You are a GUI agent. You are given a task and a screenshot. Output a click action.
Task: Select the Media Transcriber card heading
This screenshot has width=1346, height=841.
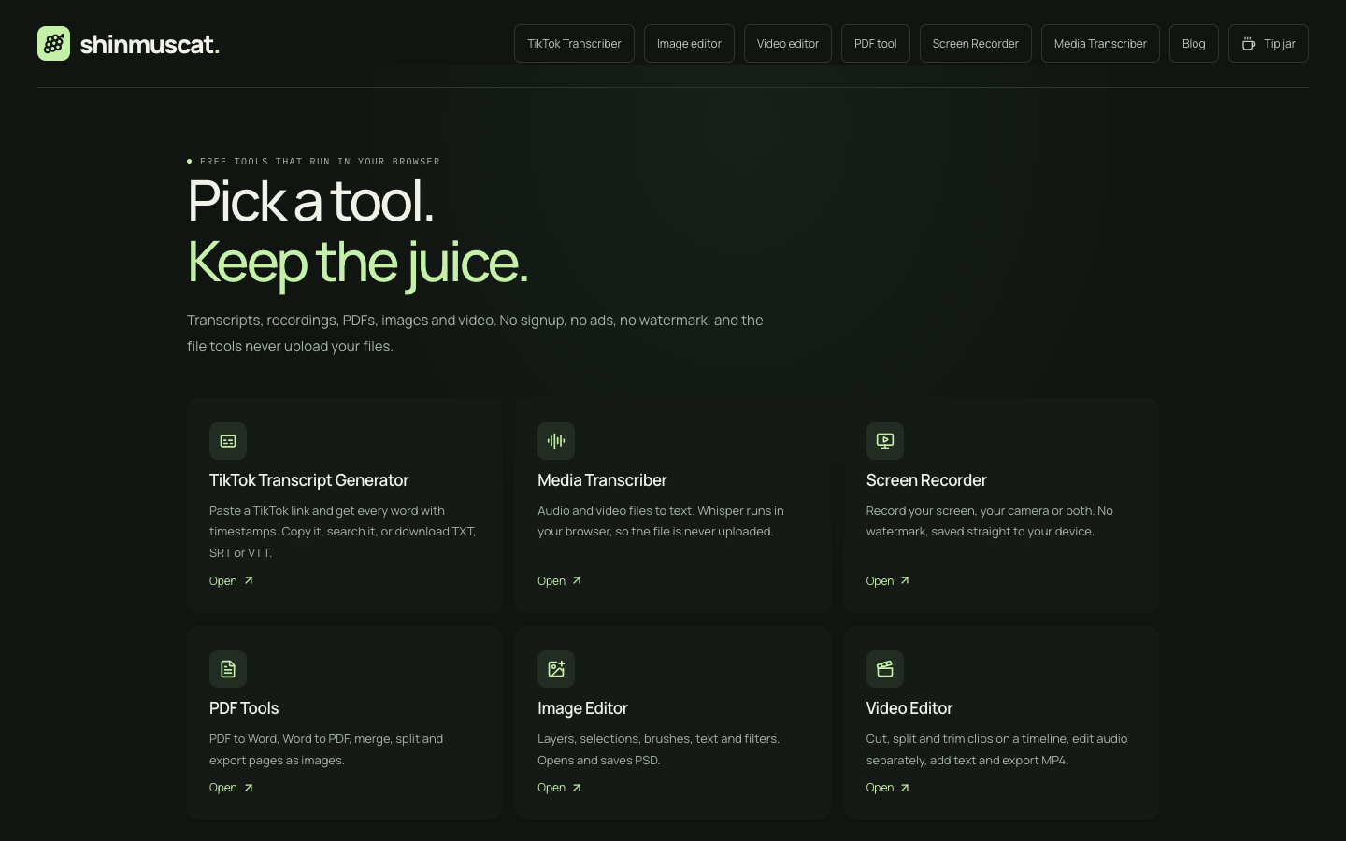[602, 480]
